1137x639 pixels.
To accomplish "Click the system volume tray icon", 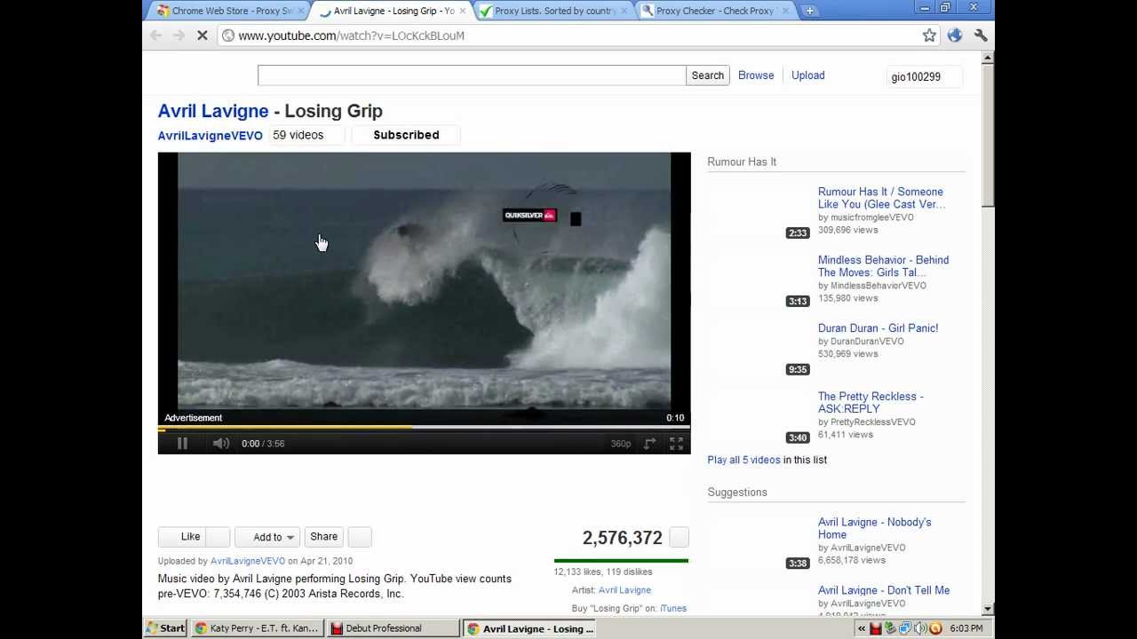I will (918, 628).
